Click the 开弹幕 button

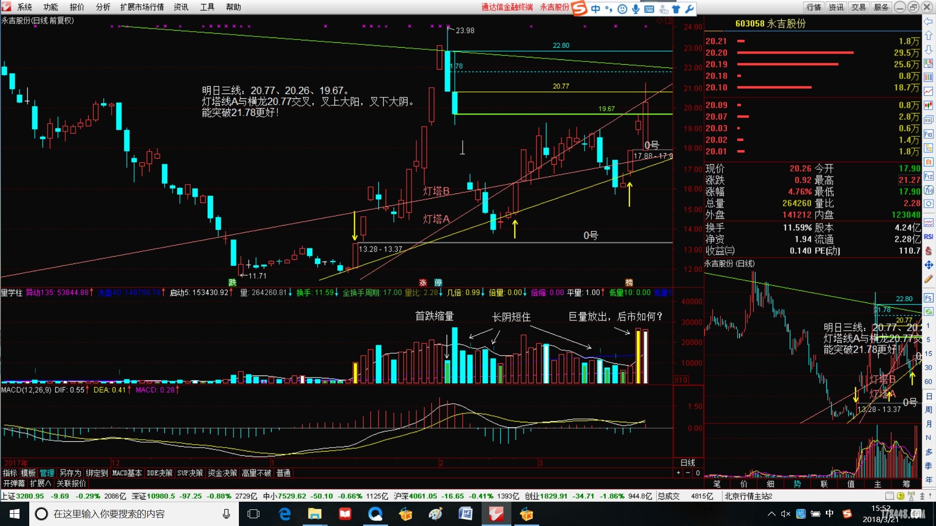click(14, 483)
